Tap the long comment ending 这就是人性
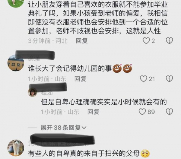The width and height of the screenshot is (181, 159). (x=98, y=18)
